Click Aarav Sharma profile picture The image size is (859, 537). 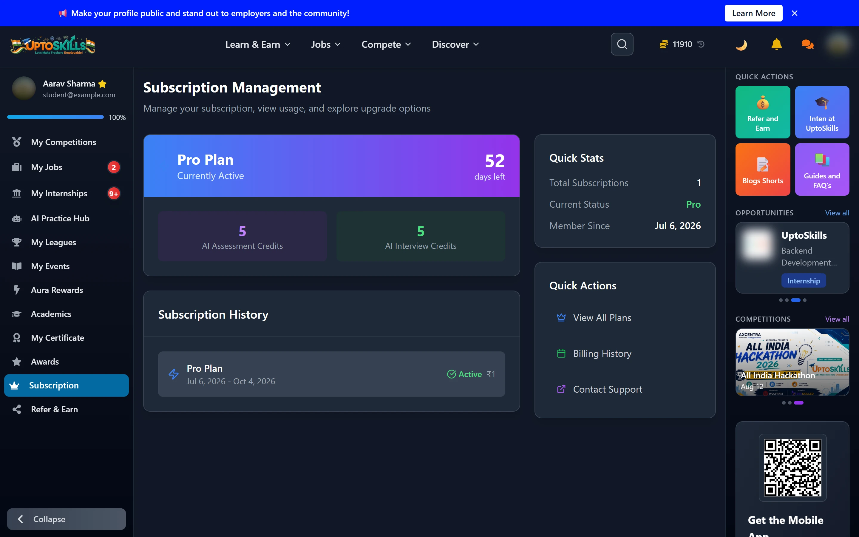(x=24, y=88)
